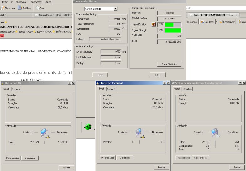246x171 pixels.
Task: Click the star beside Equipe RAGIO
Action: click(x=34, y=32)
